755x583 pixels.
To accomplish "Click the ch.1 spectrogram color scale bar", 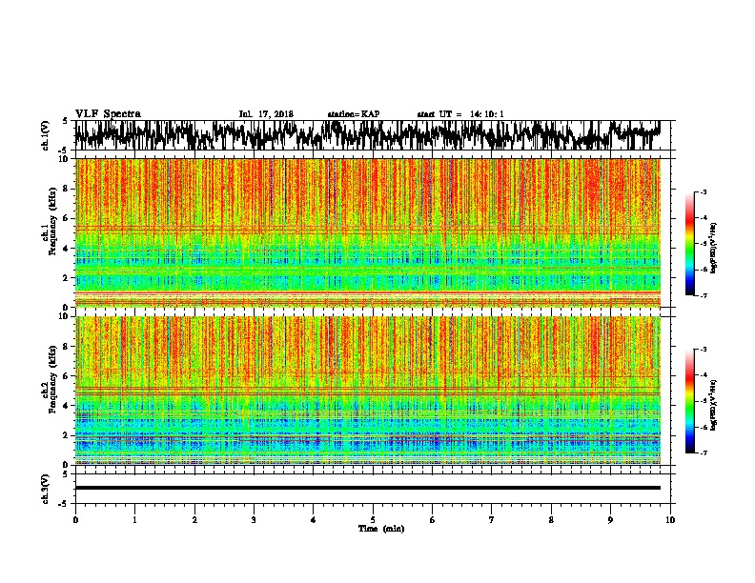I will [x=690, y=244].
